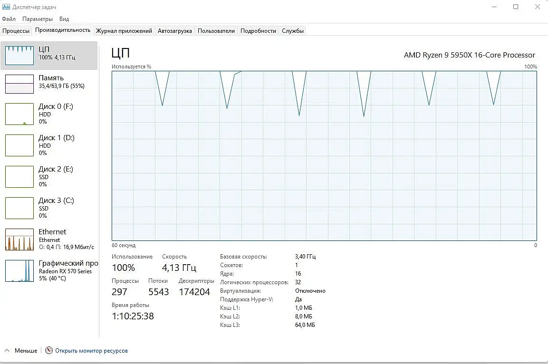Image resolution: width=548 pixels, height=364 pixels.
Task: Open Диск 3 (C:) SSD graph
Action: point(19,208)
